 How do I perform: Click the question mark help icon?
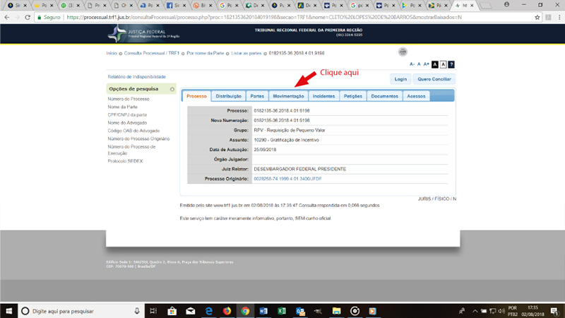(x=451, y=64)
